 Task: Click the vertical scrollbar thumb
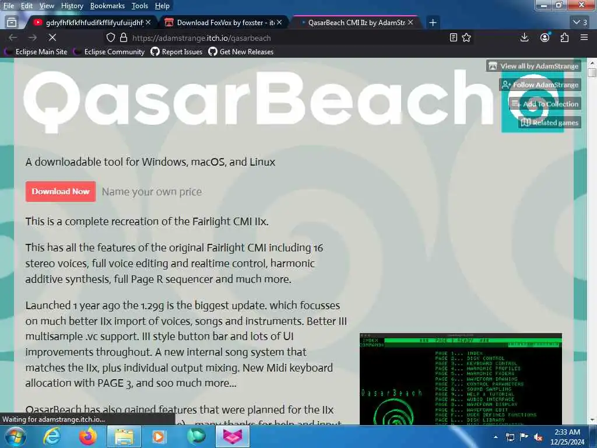[x=592, y=72]
